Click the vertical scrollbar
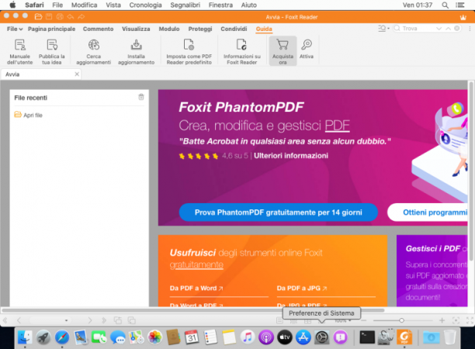Image resolution: width=475 pixels, height=349 pixels. point(471,171)
